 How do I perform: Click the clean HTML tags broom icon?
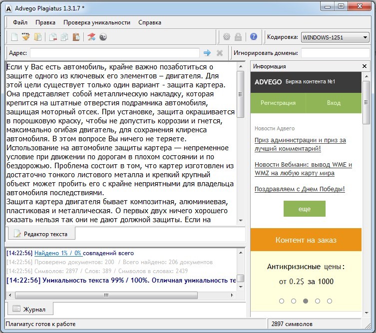click(26, 37)
